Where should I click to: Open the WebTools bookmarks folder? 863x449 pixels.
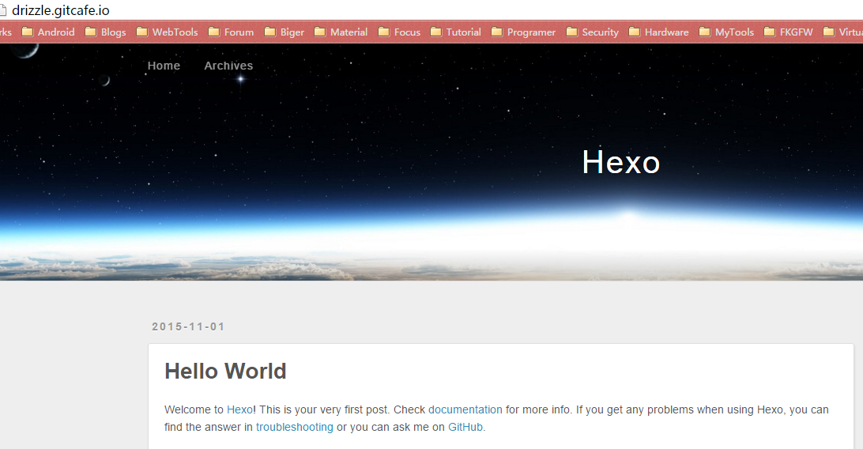click(x=167, y=32)
